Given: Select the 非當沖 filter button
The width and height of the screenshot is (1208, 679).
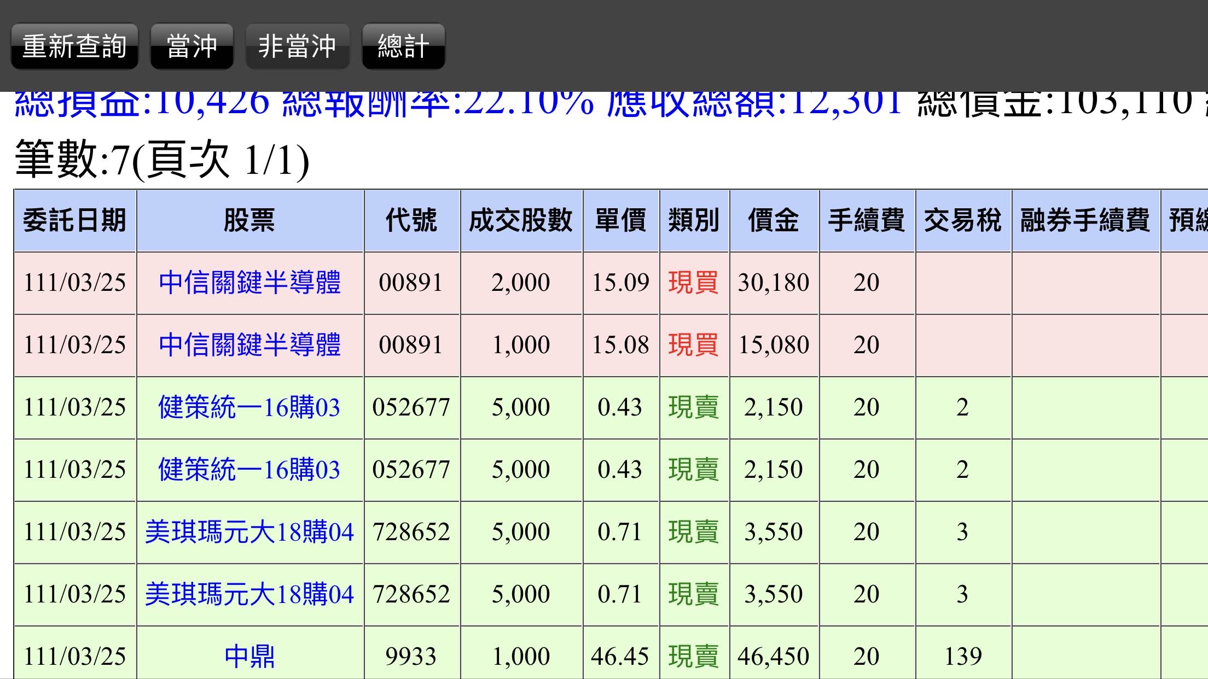Looking at the screenshot, I should (297, 46).
